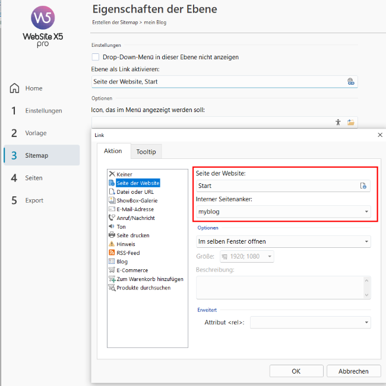Open the icon library accessibility figure icon

click(338, 122)
